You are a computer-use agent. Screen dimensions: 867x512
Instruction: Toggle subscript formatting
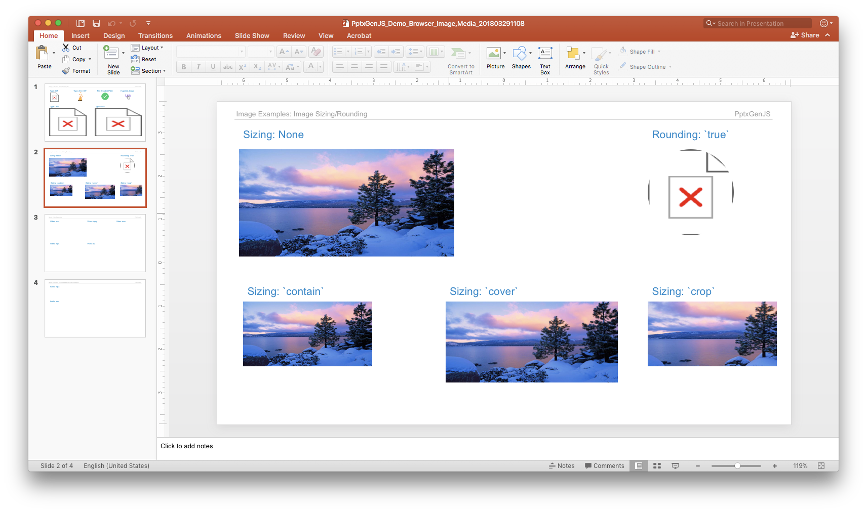click(x=257, y=66)
